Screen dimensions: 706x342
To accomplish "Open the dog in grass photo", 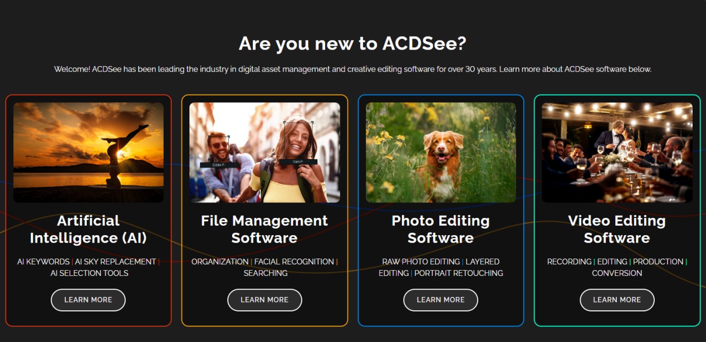I will pyautogui.click(x=441, y=152).
